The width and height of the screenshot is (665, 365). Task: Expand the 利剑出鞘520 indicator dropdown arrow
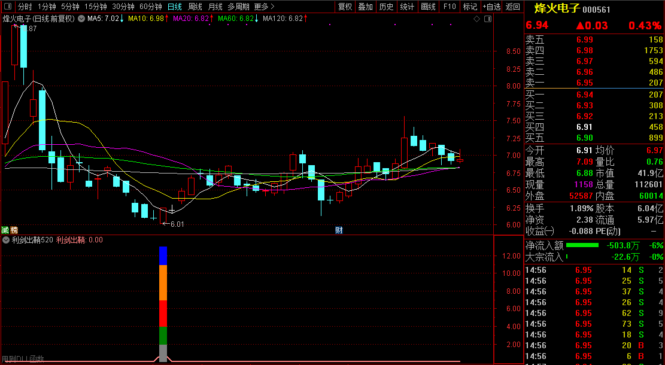(6, 241)
